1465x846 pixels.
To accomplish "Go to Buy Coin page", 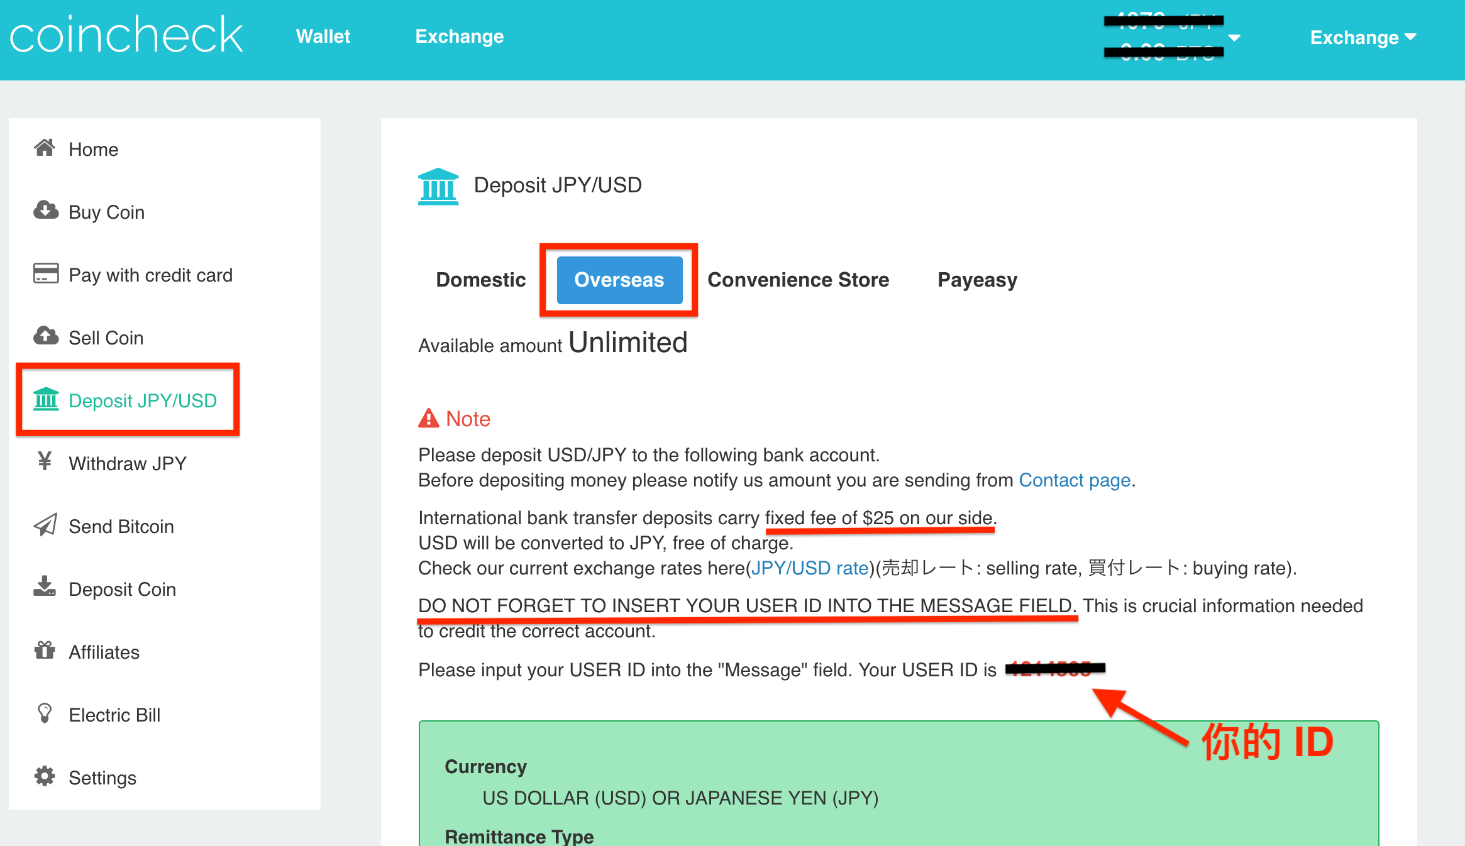I will [x=106, y=212].
